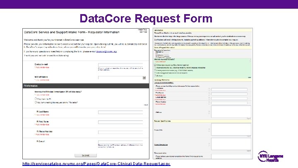
Task: Click the Contact e-mail input field
Action: tap(120, 65)
